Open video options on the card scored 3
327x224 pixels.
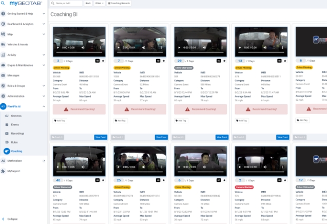(101, 48)
